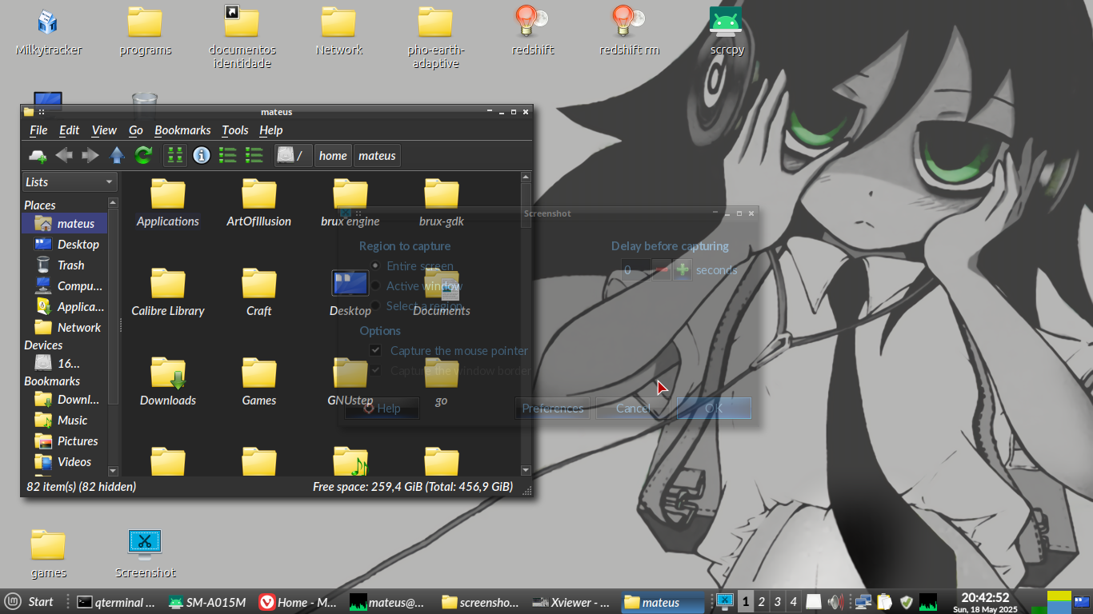This screenshot has height=614, width=1093.
Task: Click the blue information icon in toolbar
Action: tap(202, 155)
